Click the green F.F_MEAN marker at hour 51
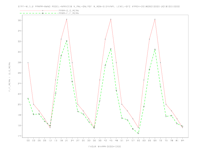The height and width of the screenshot is (153, 199). coord(122,118)
